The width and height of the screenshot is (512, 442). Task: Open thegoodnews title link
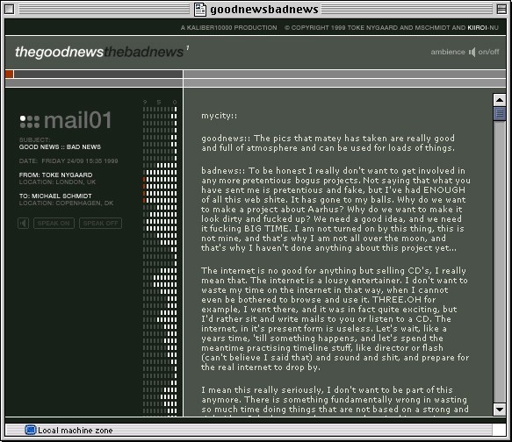tap(59, 52)
